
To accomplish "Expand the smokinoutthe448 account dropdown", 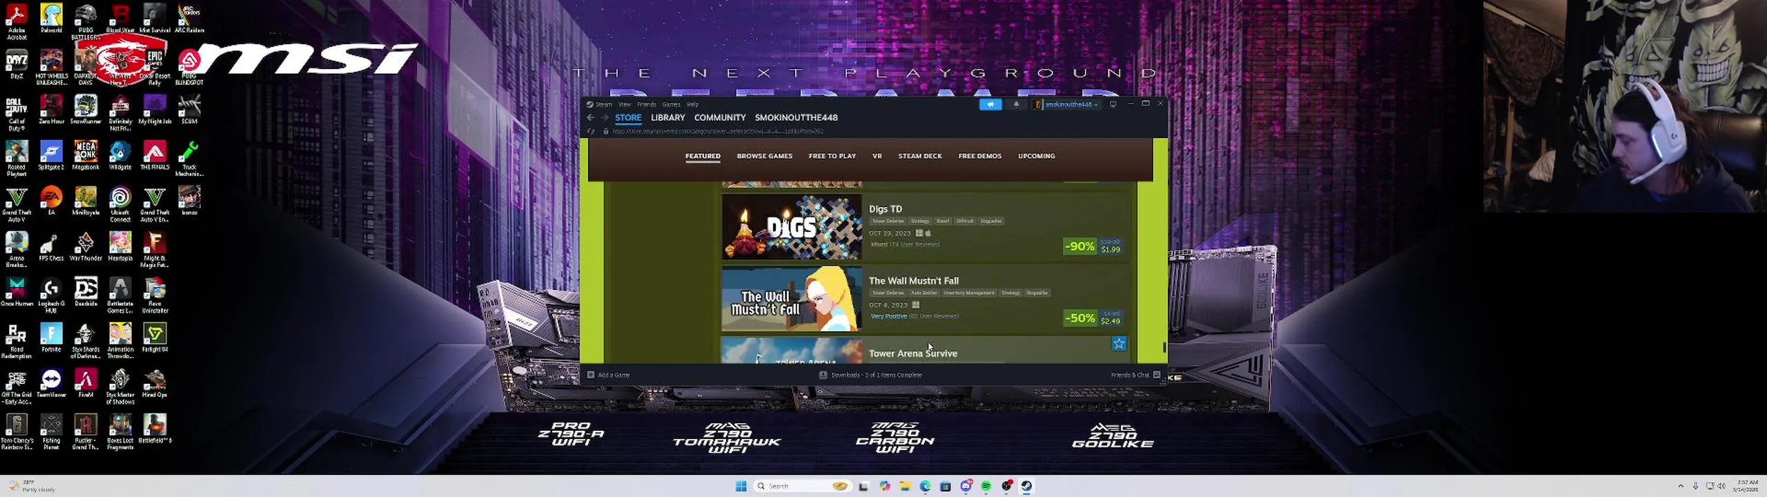I will pyautogui.click(x=1067, y=104).
